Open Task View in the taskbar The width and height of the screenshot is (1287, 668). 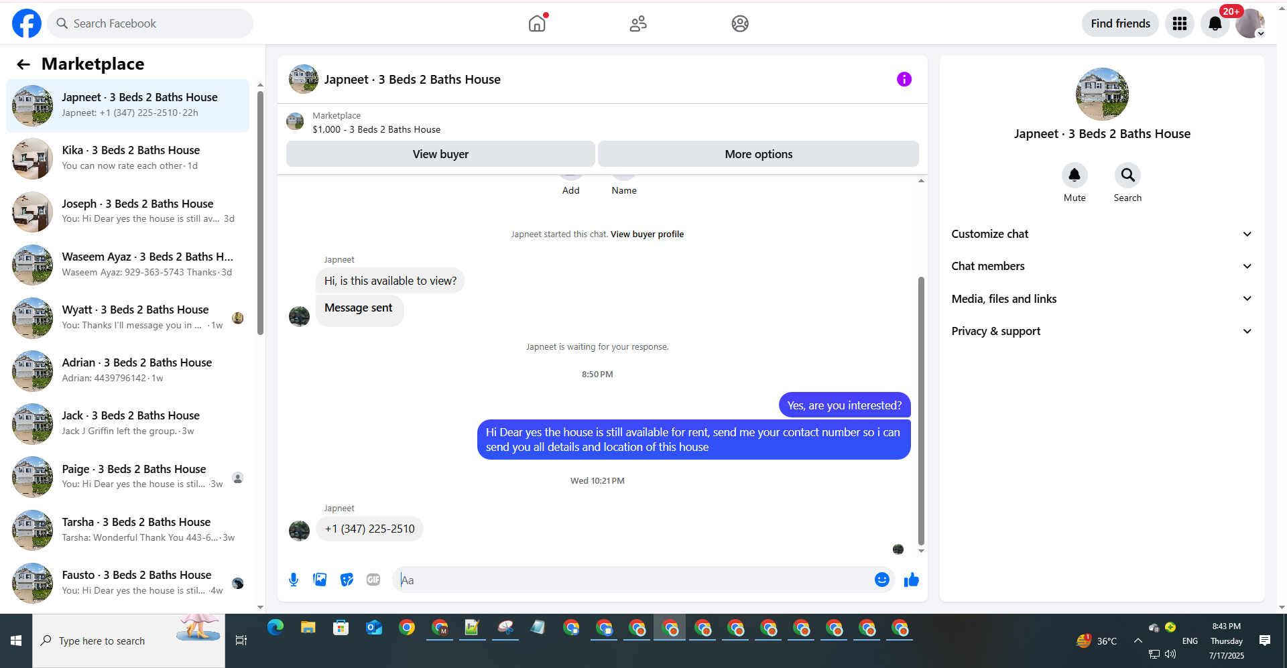pyautogui.click(x=241, y=641)
